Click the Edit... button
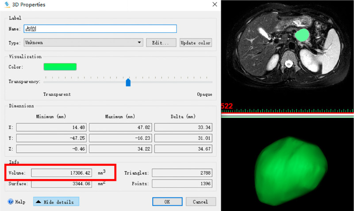The height and width of the screenshot is (211, 354). point(158,43)
